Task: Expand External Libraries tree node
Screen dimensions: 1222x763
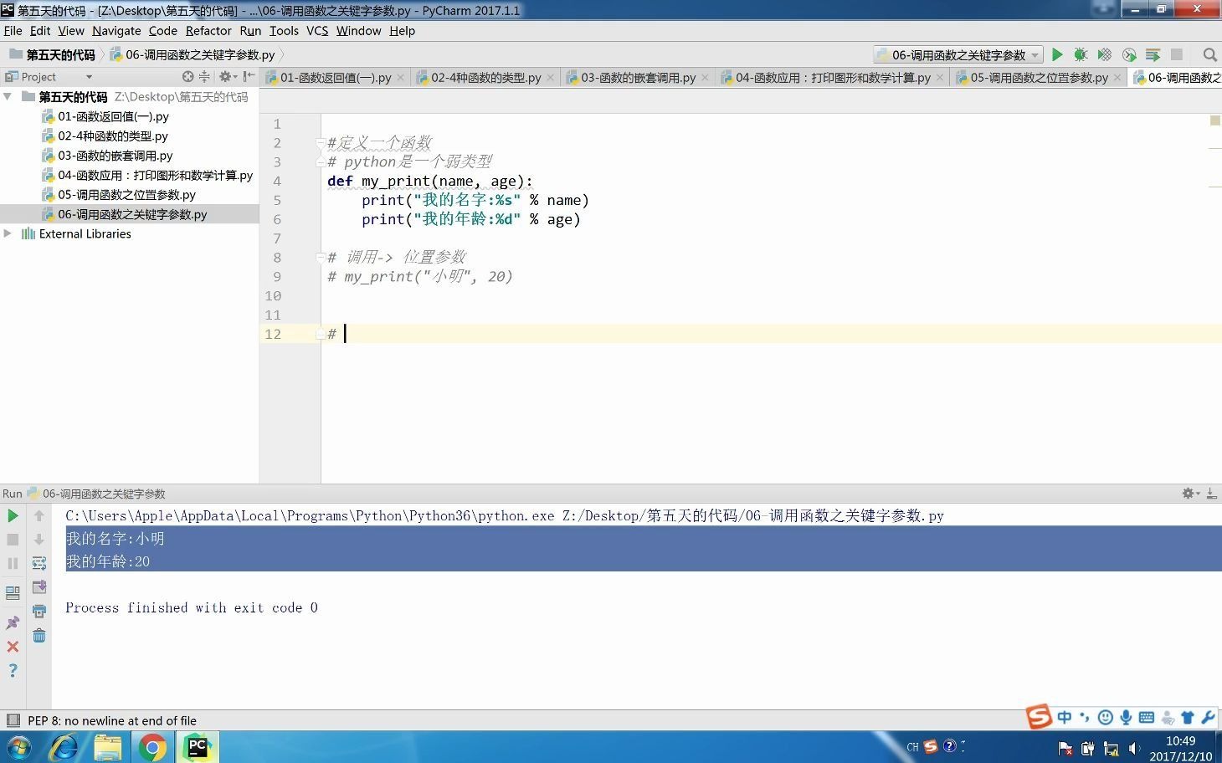Action: click(8, 233)
